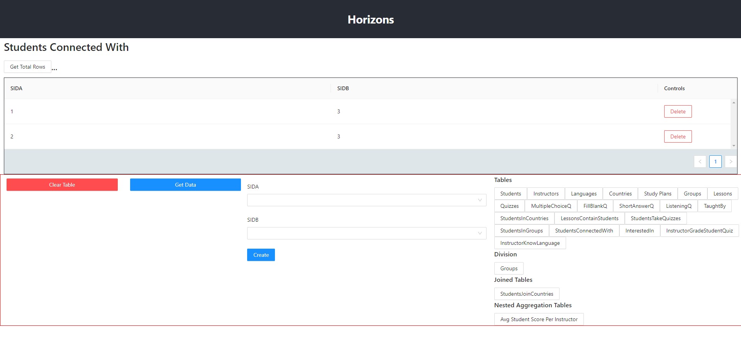Open Groups under Division section
This screenshot has width=741, height=357.
click(509, 268)
